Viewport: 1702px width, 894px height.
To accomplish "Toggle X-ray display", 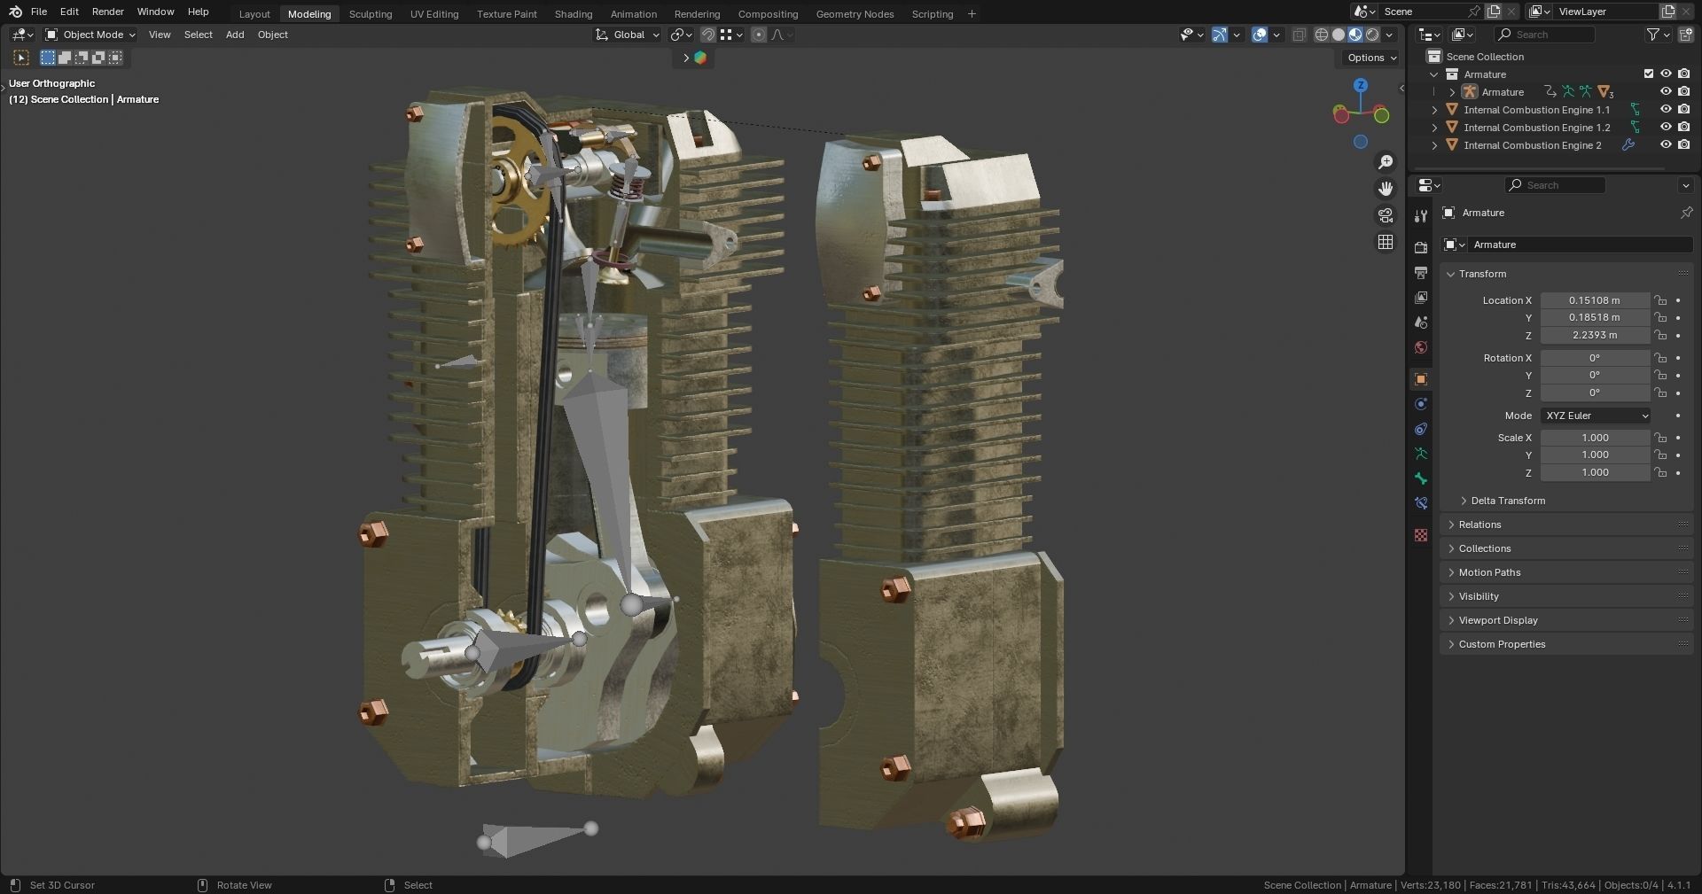I will (1299, 35).
